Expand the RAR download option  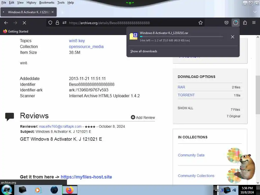click(181, 87)
